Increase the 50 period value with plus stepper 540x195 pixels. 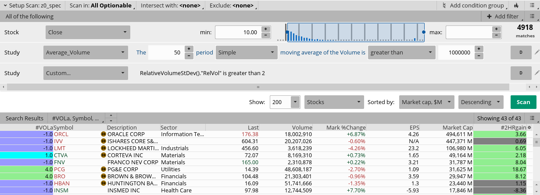(189, 49)
